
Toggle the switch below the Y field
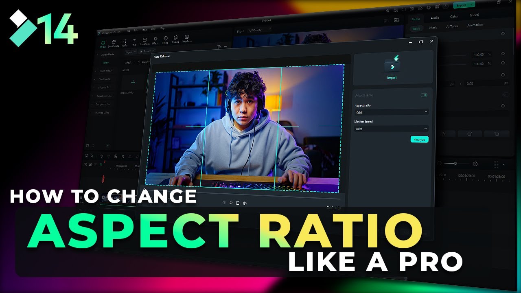coord(506,94)
